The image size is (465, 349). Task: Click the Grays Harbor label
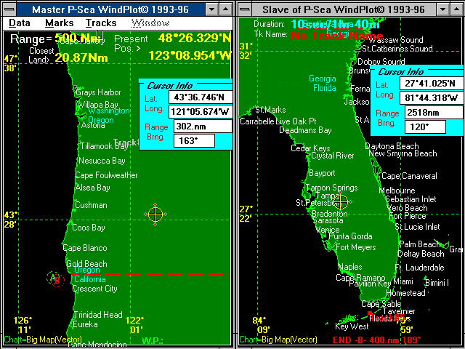pyautogui.click(x=98, y=92)
